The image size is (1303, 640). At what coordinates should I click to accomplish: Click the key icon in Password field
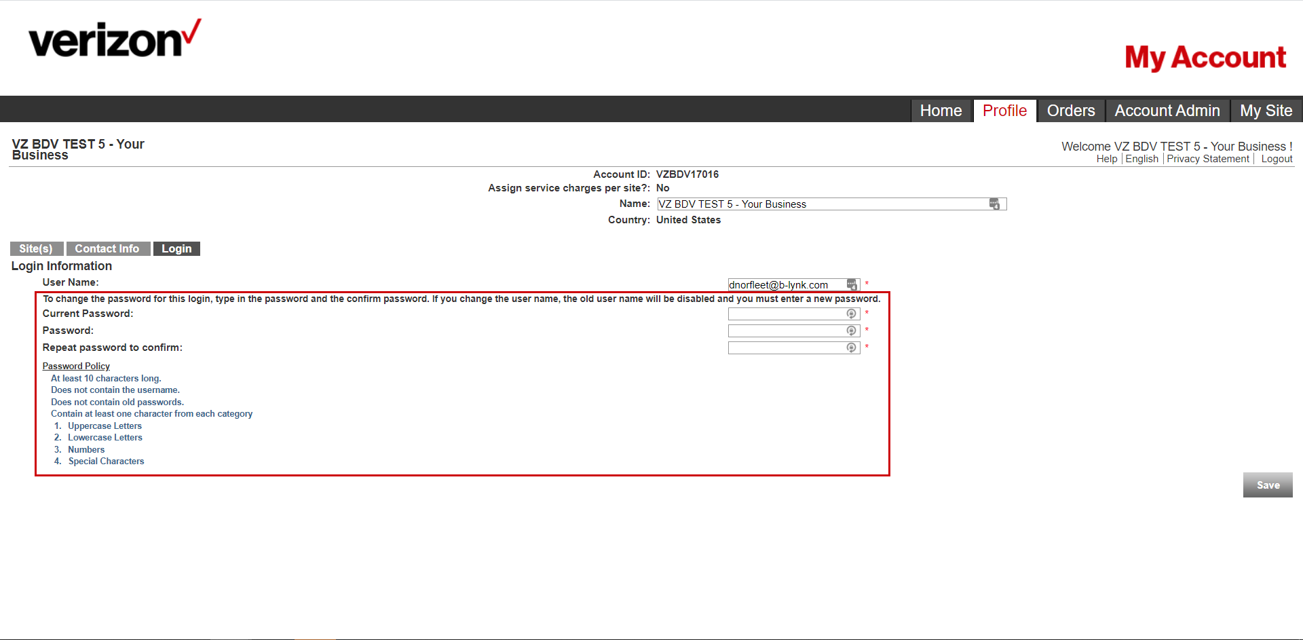851,331
